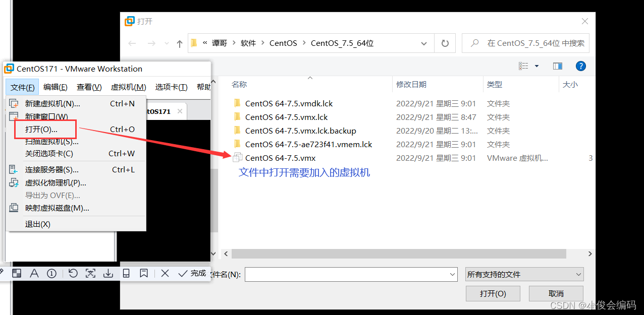Open 所有支持的文件 file type dropdown
This screenshot has height=315, width=644.
[x=524, y=274]
